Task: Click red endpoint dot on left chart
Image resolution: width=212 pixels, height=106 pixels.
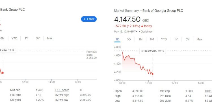Action: coord(3,73)
